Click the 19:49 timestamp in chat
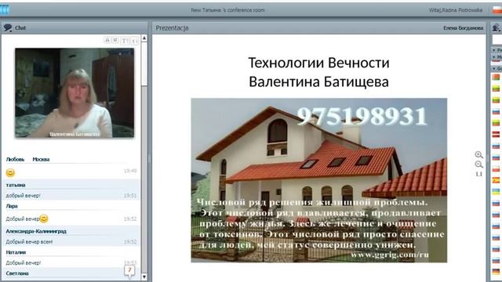Image resolution: width=502 pixels, height=282 pixels. point(130,171)
